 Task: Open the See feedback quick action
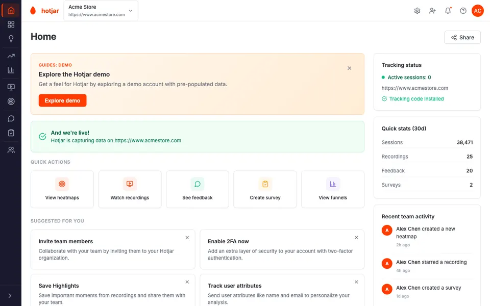198,189
